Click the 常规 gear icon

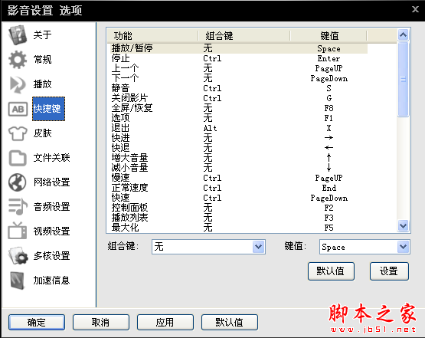pyautogui.click(x=18, y=60)
